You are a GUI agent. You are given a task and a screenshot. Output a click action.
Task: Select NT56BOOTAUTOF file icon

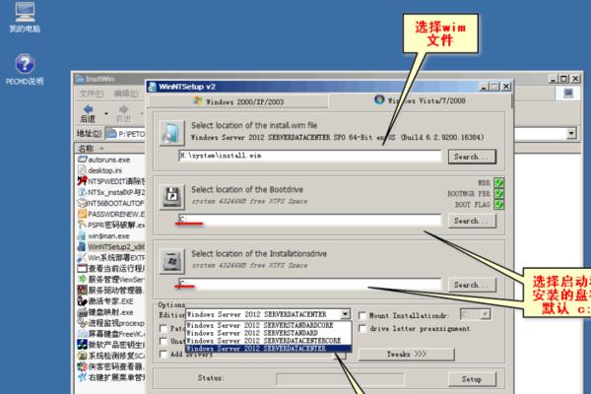82,203
